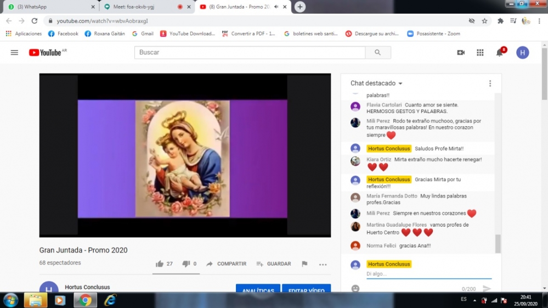Open the more actions ellipsis under video
The height and width of the screenshot is (308, 548).
tap(323, 265)
